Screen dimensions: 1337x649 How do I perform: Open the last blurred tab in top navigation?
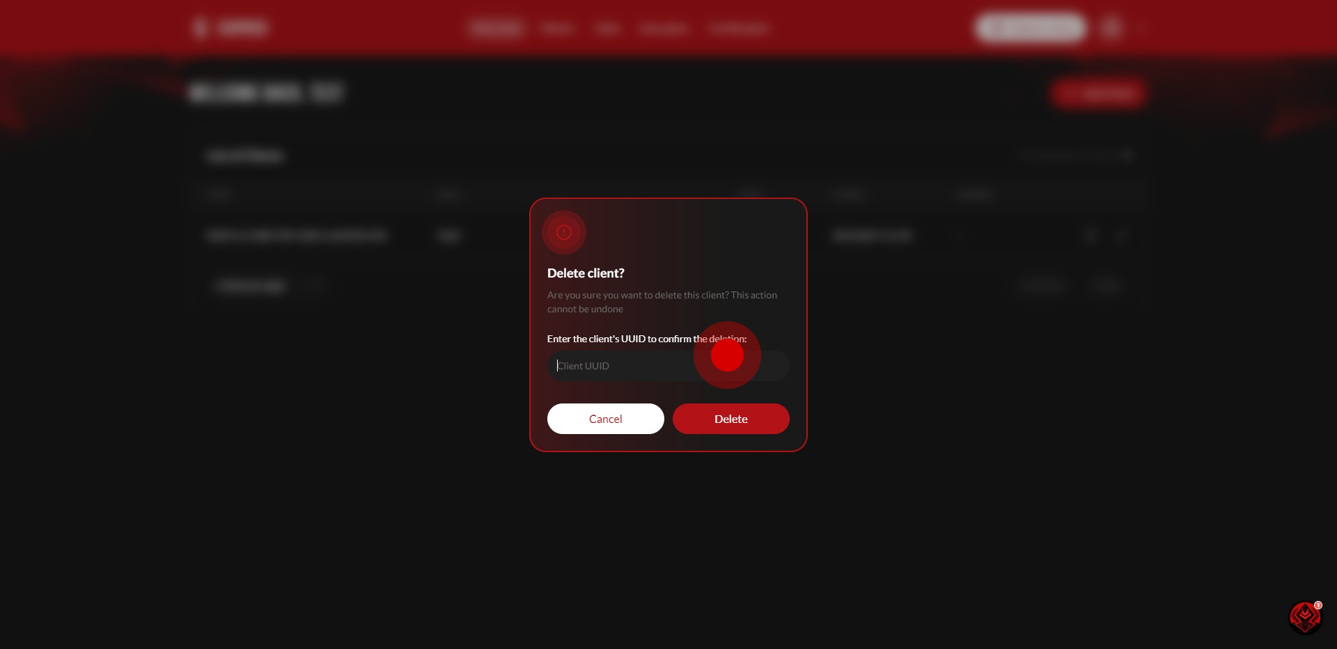(739, 29)
